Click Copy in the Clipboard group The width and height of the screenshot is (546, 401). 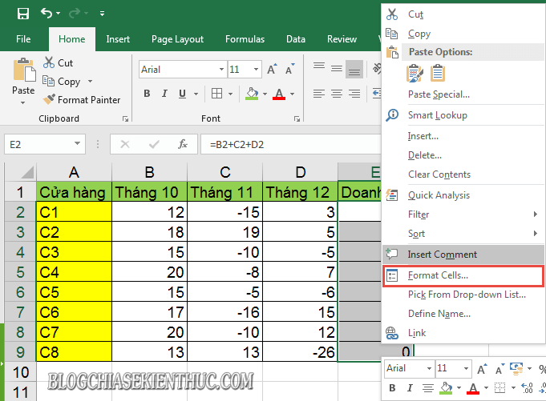62,82
